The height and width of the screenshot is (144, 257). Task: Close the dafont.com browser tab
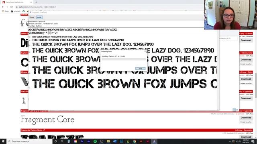[x=31, y=2]
